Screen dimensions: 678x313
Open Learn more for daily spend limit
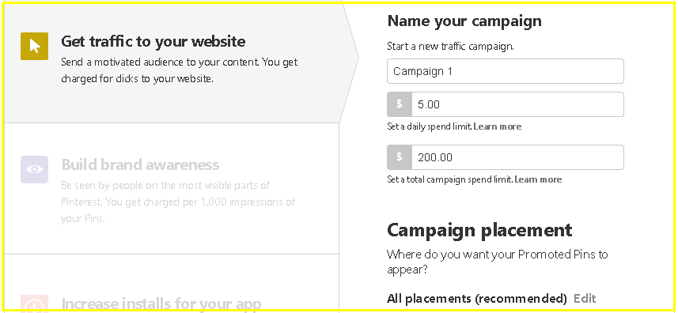coord(498,126)
